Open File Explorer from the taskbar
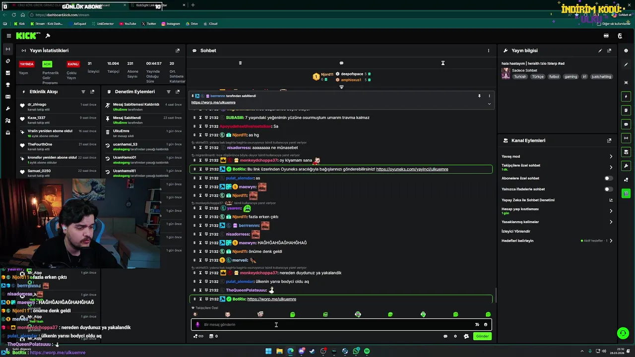The image size is (635, 357). click(279, 351)
